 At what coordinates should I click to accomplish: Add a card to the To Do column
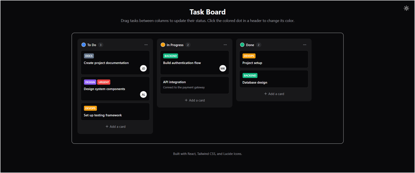115,126
